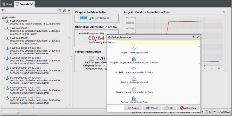Viewport: 232px width, 116px height.
Task: Click the 60/64 overdue activities counter
Action: pyautogui.click(x=96, y=38)
